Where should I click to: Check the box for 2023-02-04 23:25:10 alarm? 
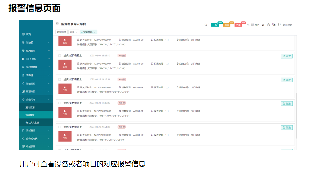pos(60,56)
